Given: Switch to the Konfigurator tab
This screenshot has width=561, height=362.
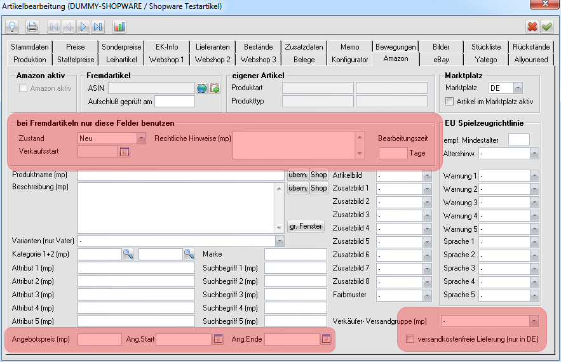Looking at the screenshot, I should (349, 60).
